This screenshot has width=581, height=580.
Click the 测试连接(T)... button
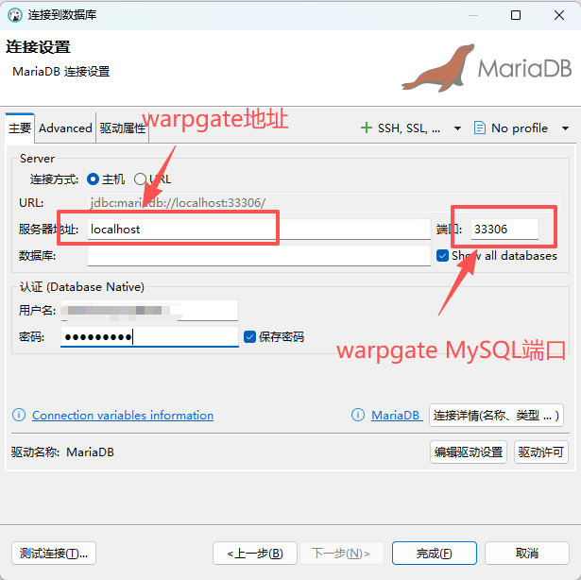click(54, 553)
